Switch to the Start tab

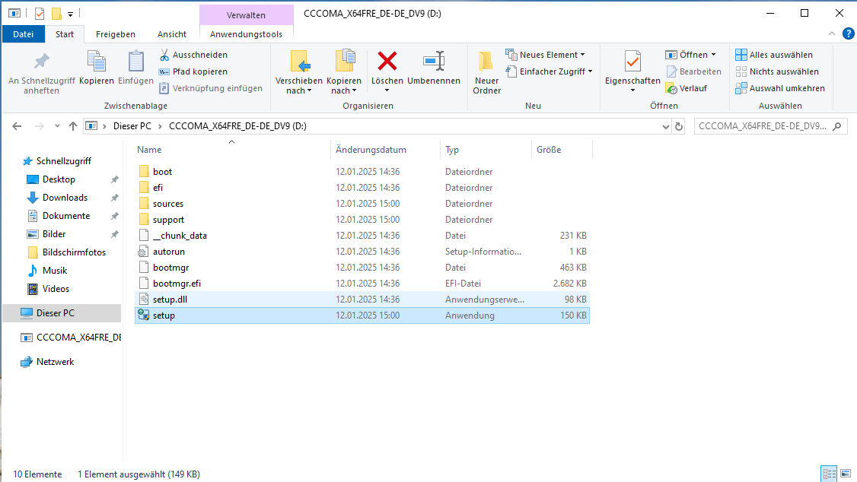(65, 34)
